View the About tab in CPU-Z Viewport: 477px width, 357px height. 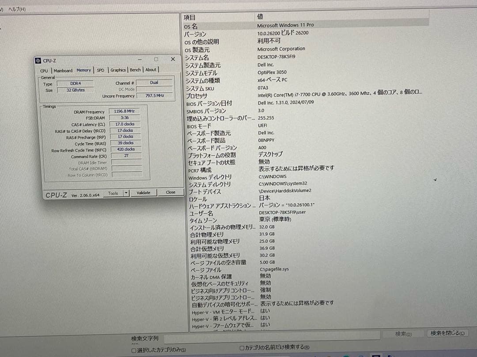pyautogui.click(x=151, y=70)
